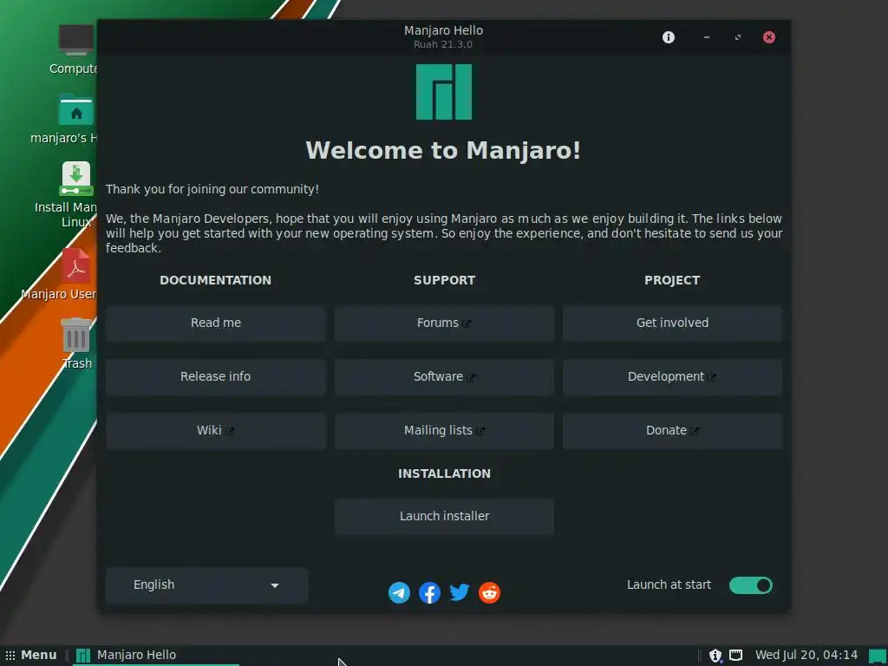Toggle the Launch at start switch

click(750, 585)
